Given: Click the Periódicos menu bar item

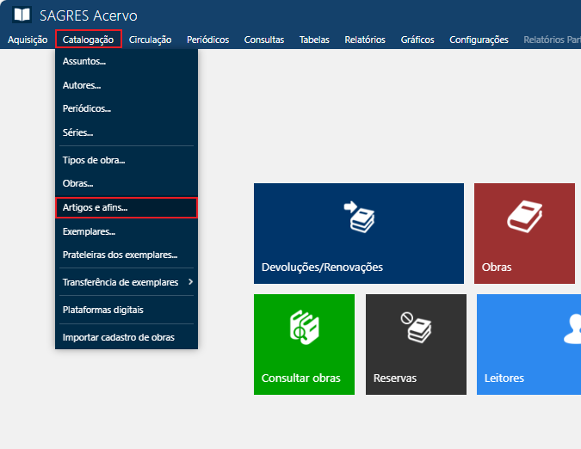Looking at the screenshot, I should coord(207,40).
